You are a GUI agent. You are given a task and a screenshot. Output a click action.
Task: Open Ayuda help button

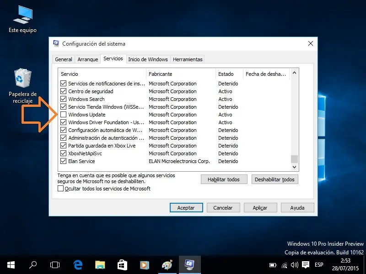297,208
